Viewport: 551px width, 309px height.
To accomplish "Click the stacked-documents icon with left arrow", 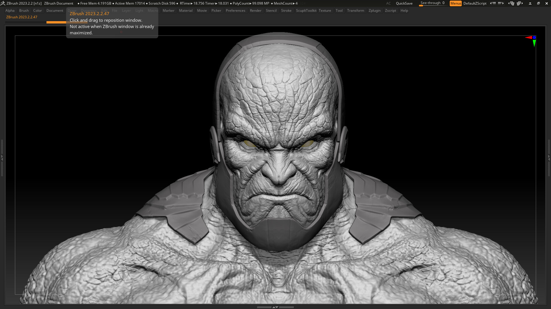I will click(512, 3).
